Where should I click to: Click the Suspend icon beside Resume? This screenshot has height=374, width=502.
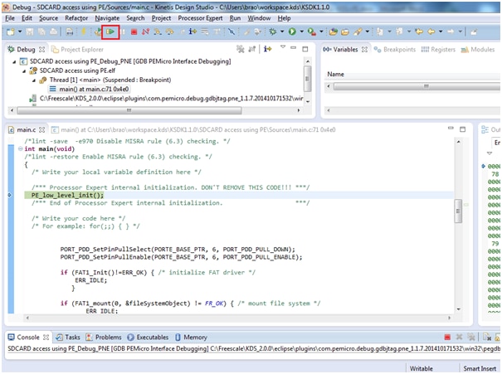click(x=124, y=32)
